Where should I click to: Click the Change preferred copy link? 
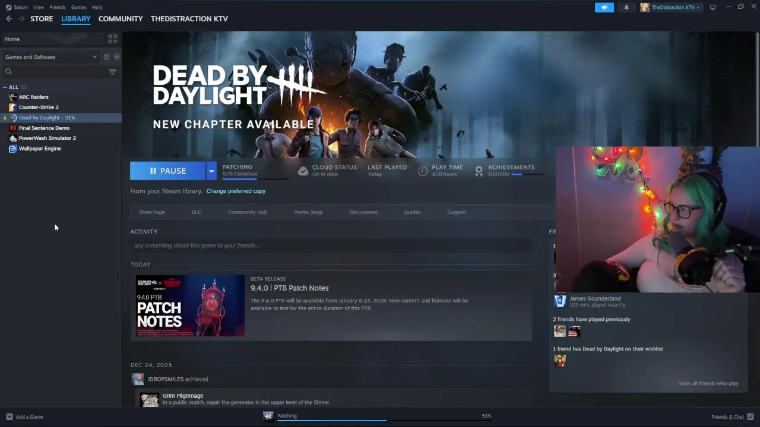236,191
